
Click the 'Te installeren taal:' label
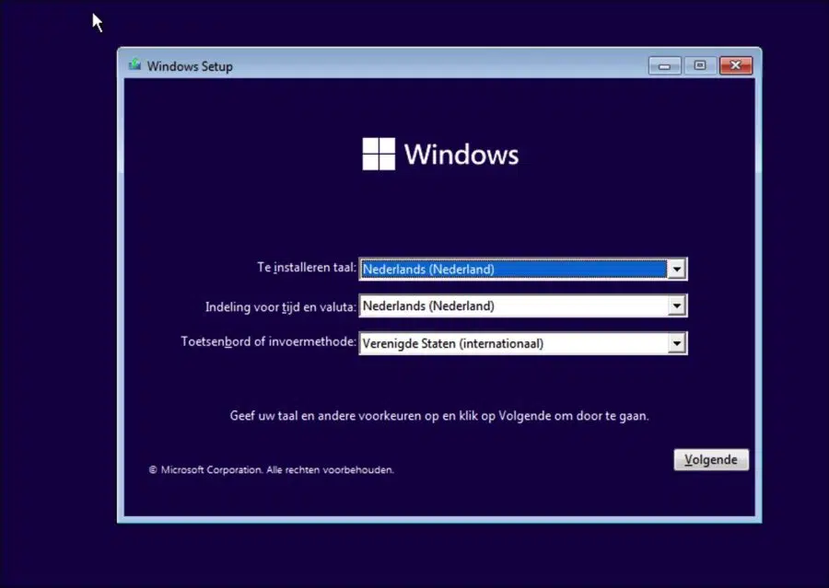pos(307,268)
